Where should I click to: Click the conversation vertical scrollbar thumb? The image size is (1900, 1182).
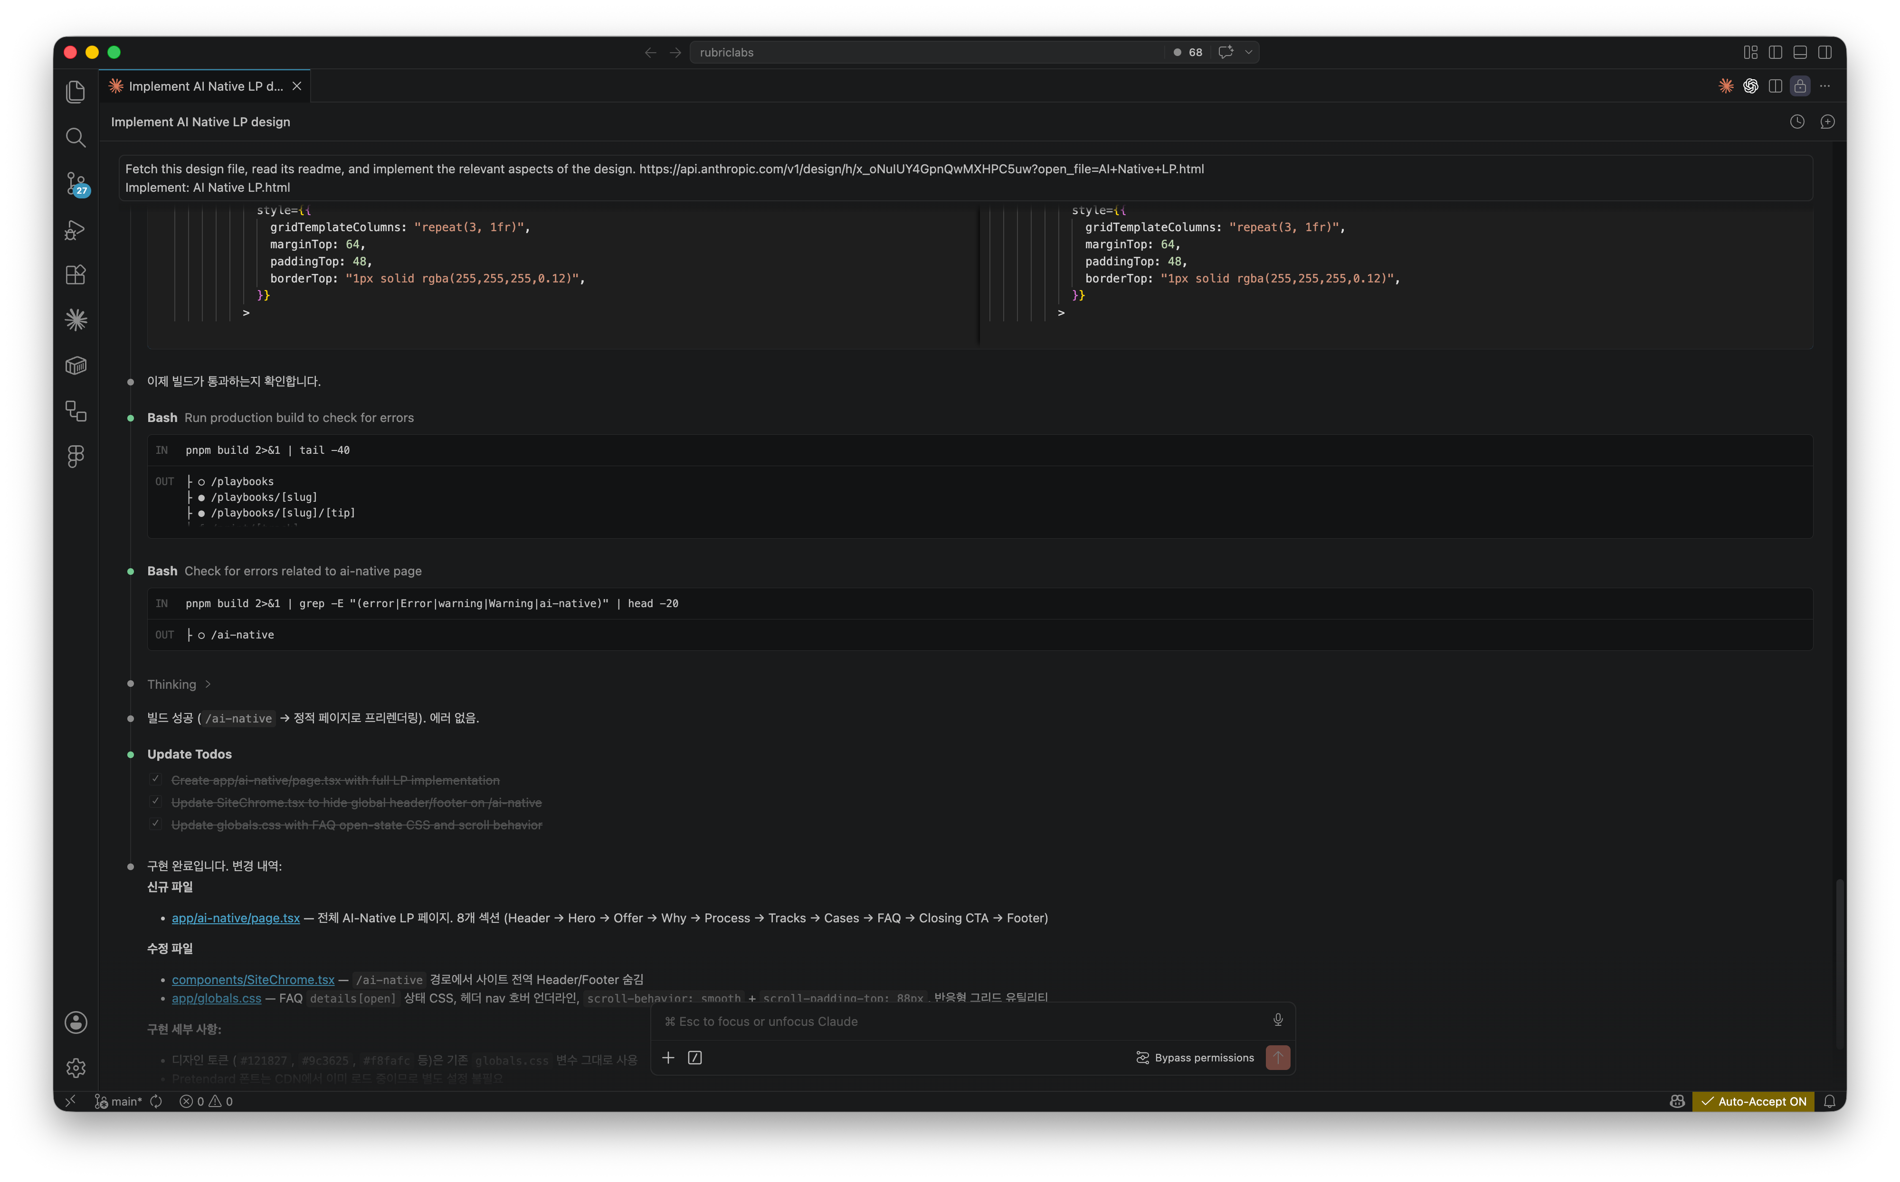(x=1841, y=963)
